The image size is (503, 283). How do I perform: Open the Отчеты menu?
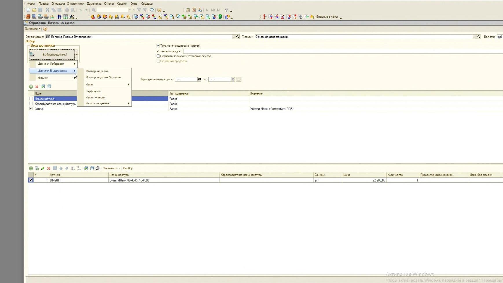point(109,4)
